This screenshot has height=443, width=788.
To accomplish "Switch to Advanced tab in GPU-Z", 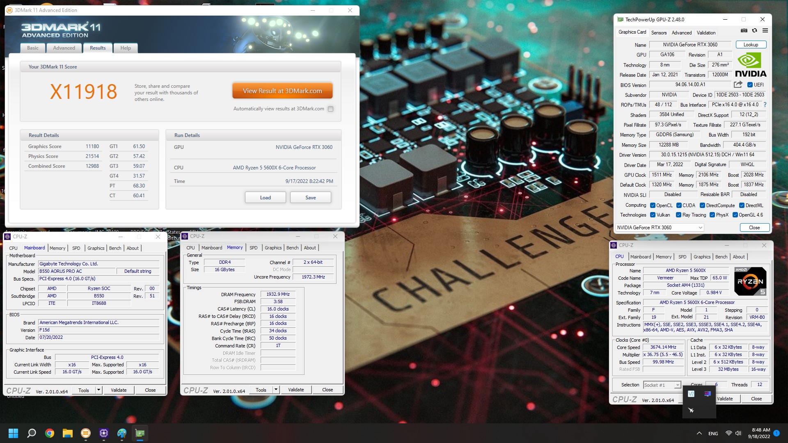I will tap(682, 33).
